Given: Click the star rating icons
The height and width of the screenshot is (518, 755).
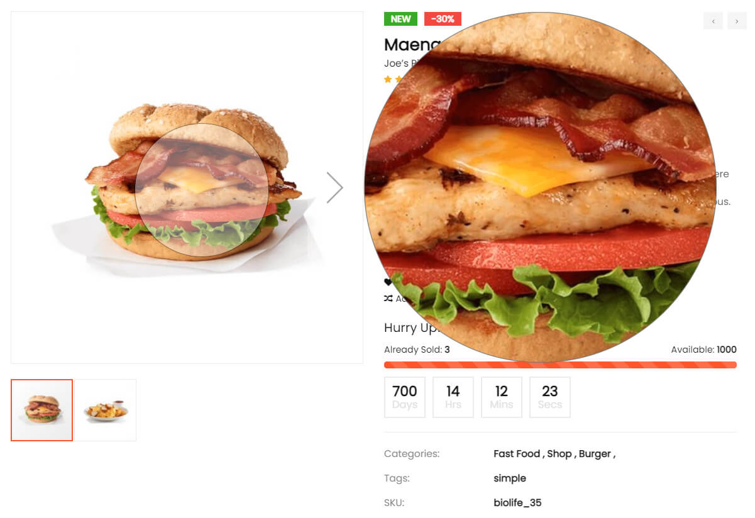Looking at the screenshot, I should point(393,79).
